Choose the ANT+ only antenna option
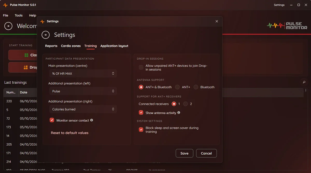Viewport: 311px width, 173px height. [x=177, y=87]
